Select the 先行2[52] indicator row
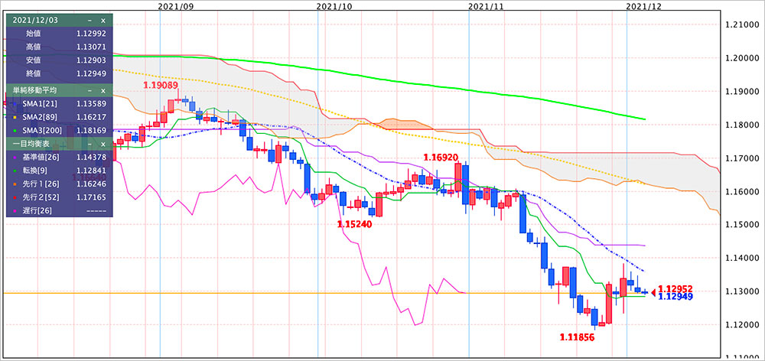Viewport: 765px width, 361px height. pos(57,197)
